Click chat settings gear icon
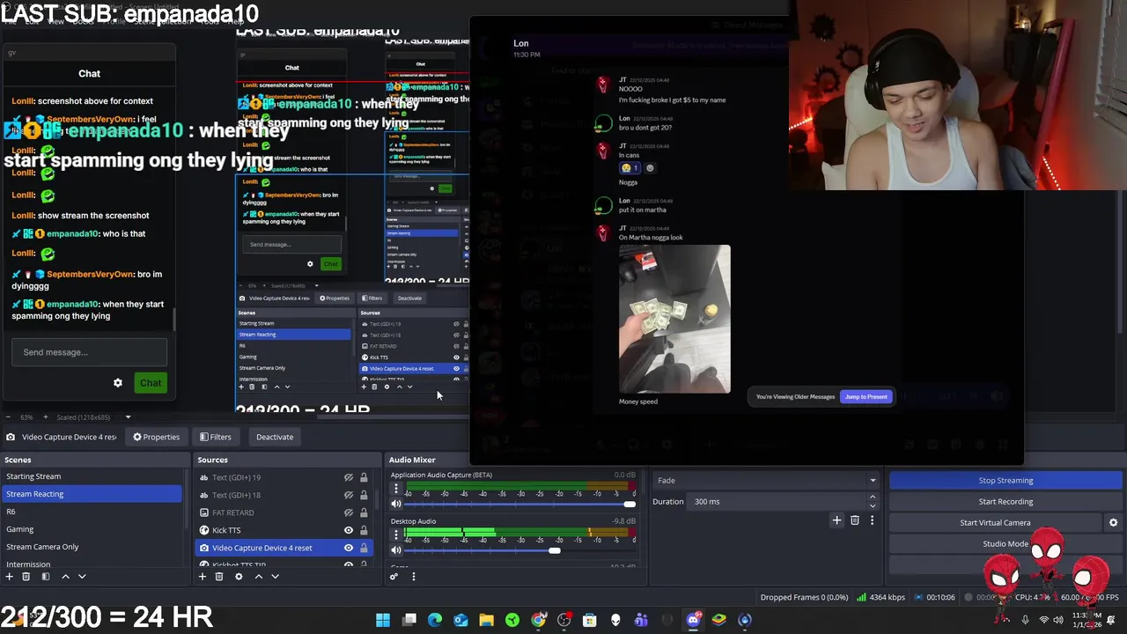 (x=118, y=383)
